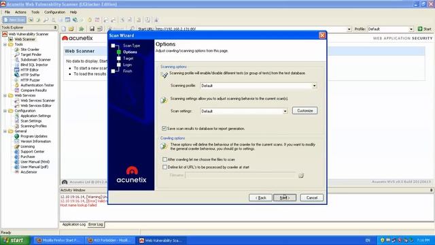Open the Start URL dropdown arrow
This screenshot has height=245, width=435.
coord(349,29)
